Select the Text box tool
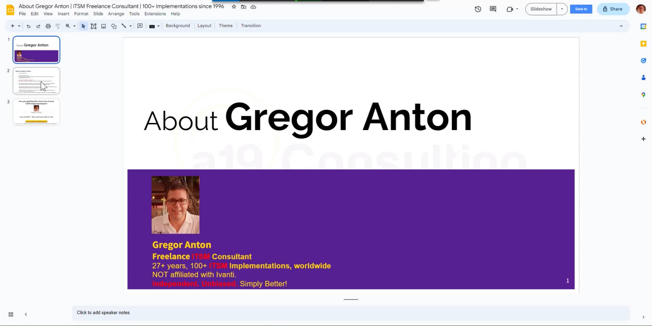 pos(94,26)
